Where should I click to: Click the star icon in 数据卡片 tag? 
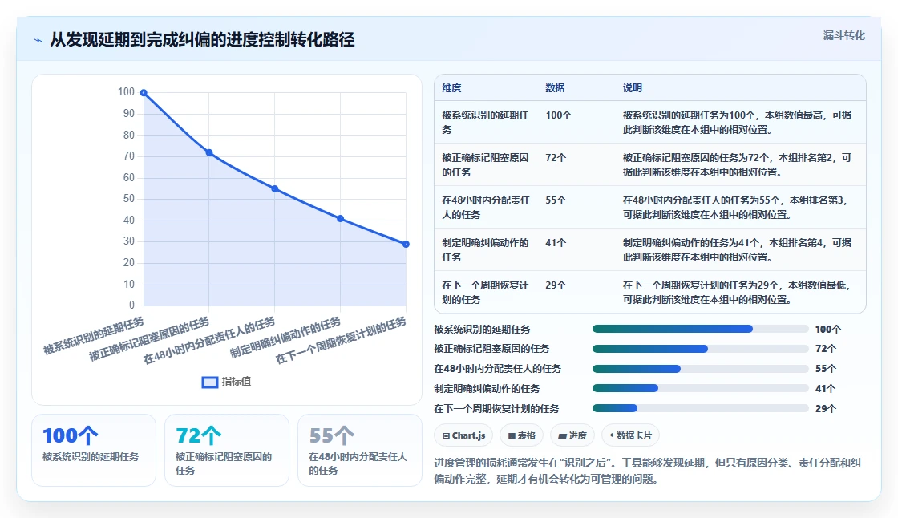tap(612, 435)
